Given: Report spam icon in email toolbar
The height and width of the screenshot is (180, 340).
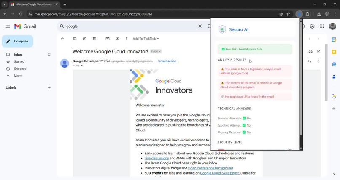Looking at the screenshot, I should coord(84,39).
